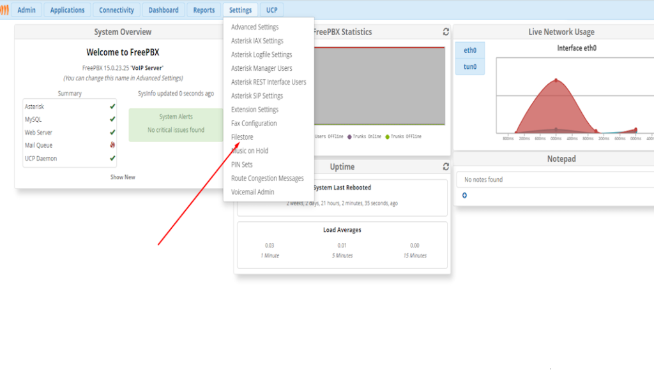
Task: Open Asterisk Manager Users
Action: click(x=261, y=68)
